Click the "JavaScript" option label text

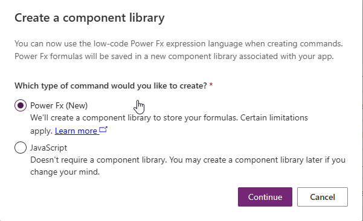point(48,148)
